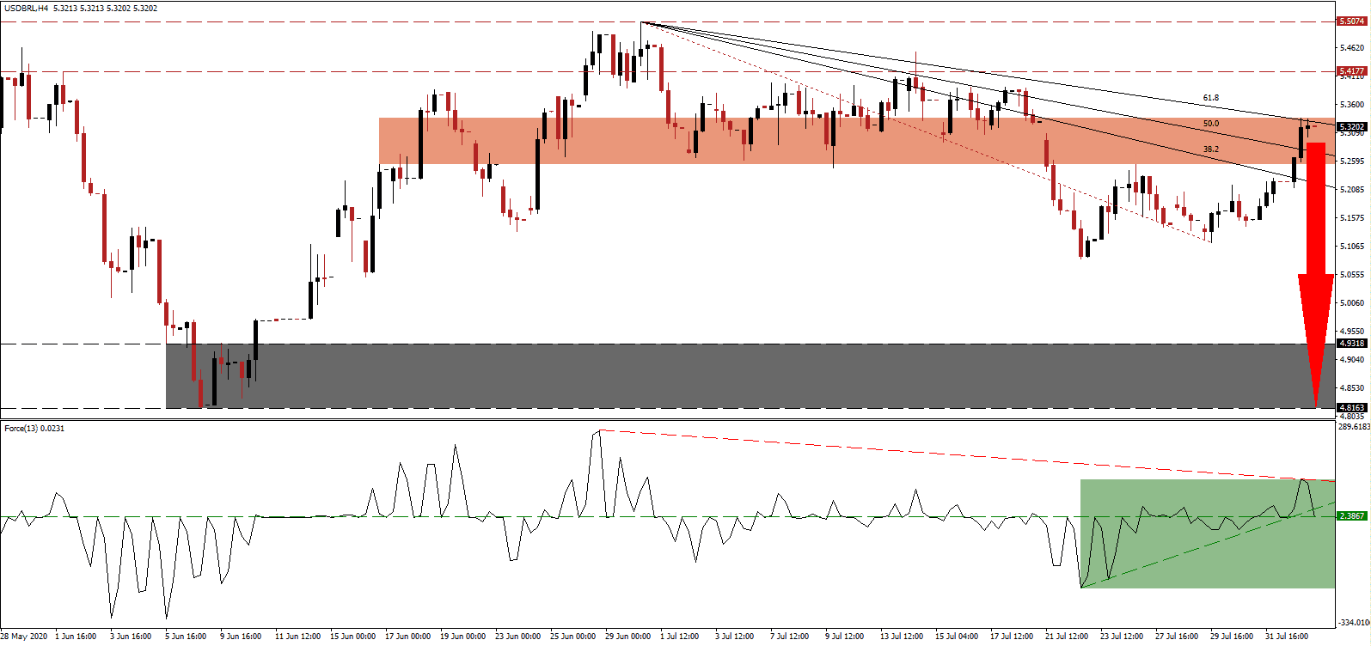
Task: Click the 4.8163 support price tag
Action: [x=1351, y=408]
